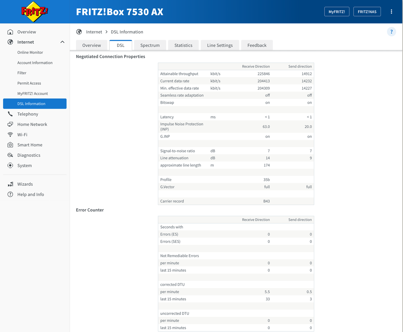Click the Telephony phone icon

click(10, 114)
